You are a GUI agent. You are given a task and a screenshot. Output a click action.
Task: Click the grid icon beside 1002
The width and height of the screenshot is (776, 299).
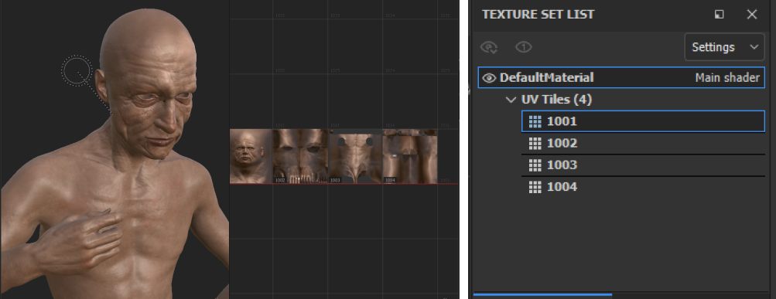tap(535, 144)
